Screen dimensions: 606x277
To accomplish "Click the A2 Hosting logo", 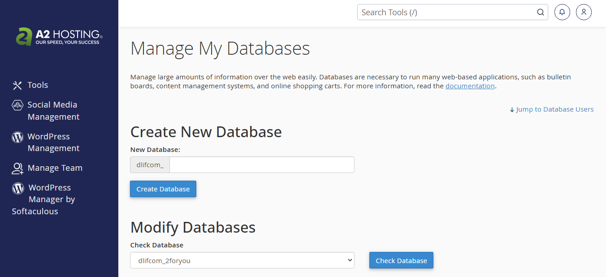I will click(x=58, y=36).
